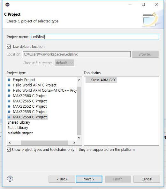
Task: Choose the Cross ARM GCC toolchain
Action: (x=103, y=80)
